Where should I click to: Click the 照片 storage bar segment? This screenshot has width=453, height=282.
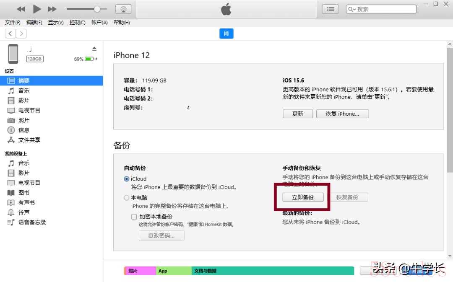pos(140,271)
